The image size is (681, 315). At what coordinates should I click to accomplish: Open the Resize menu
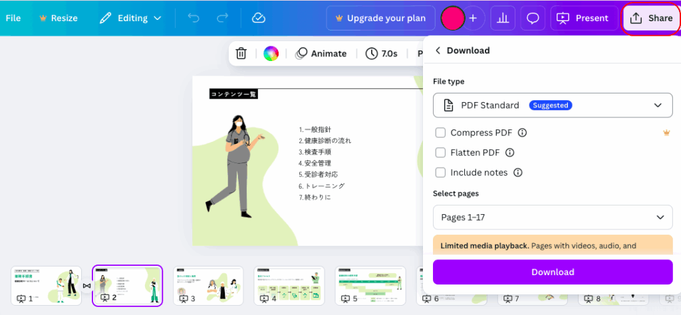click(59, 18)
